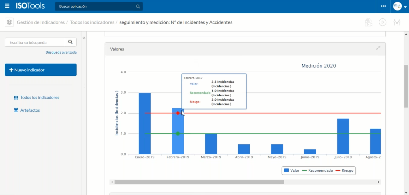Open the user profile dropdown
The image size is (409, 195).
(x=400, y=6)
